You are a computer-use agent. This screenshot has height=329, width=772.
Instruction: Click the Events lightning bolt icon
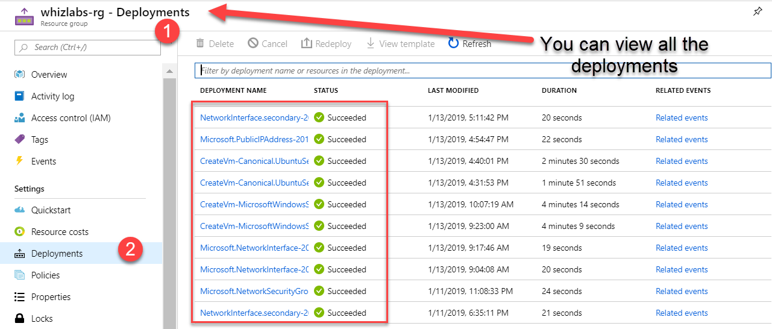tap(19, 161)
